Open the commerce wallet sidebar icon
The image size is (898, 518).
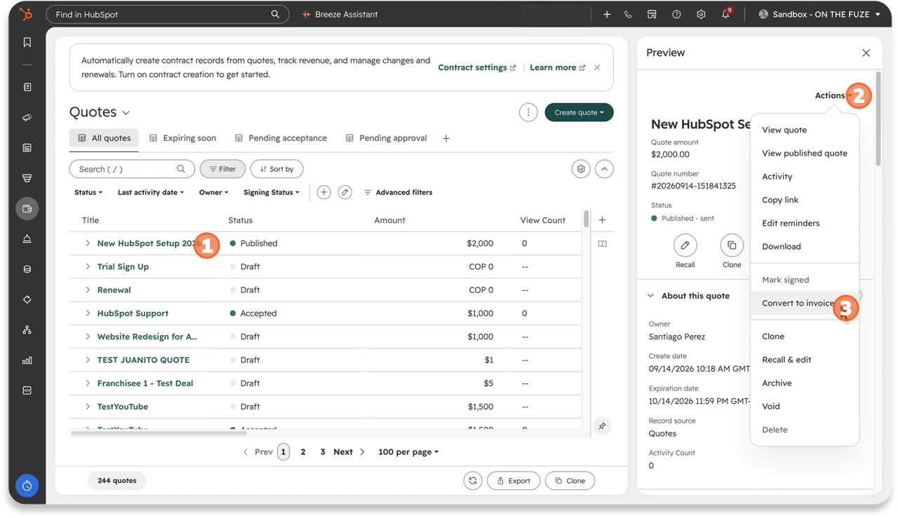[x=27, y=209]
